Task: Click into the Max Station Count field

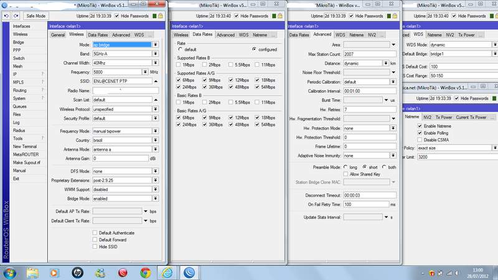Action: pyautogui.click(x=370, y=54)
